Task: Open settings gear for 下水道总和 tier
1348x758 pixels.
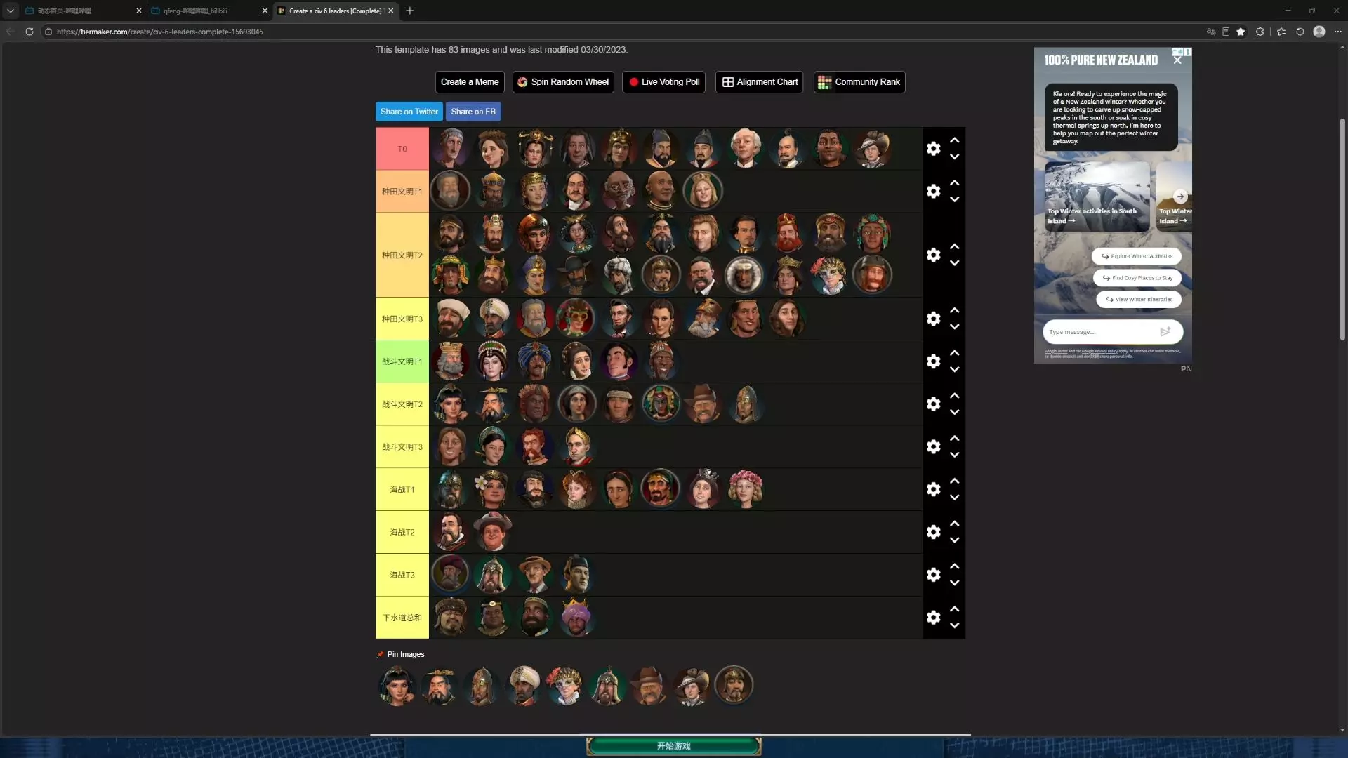Action: [x=933, y=618]
